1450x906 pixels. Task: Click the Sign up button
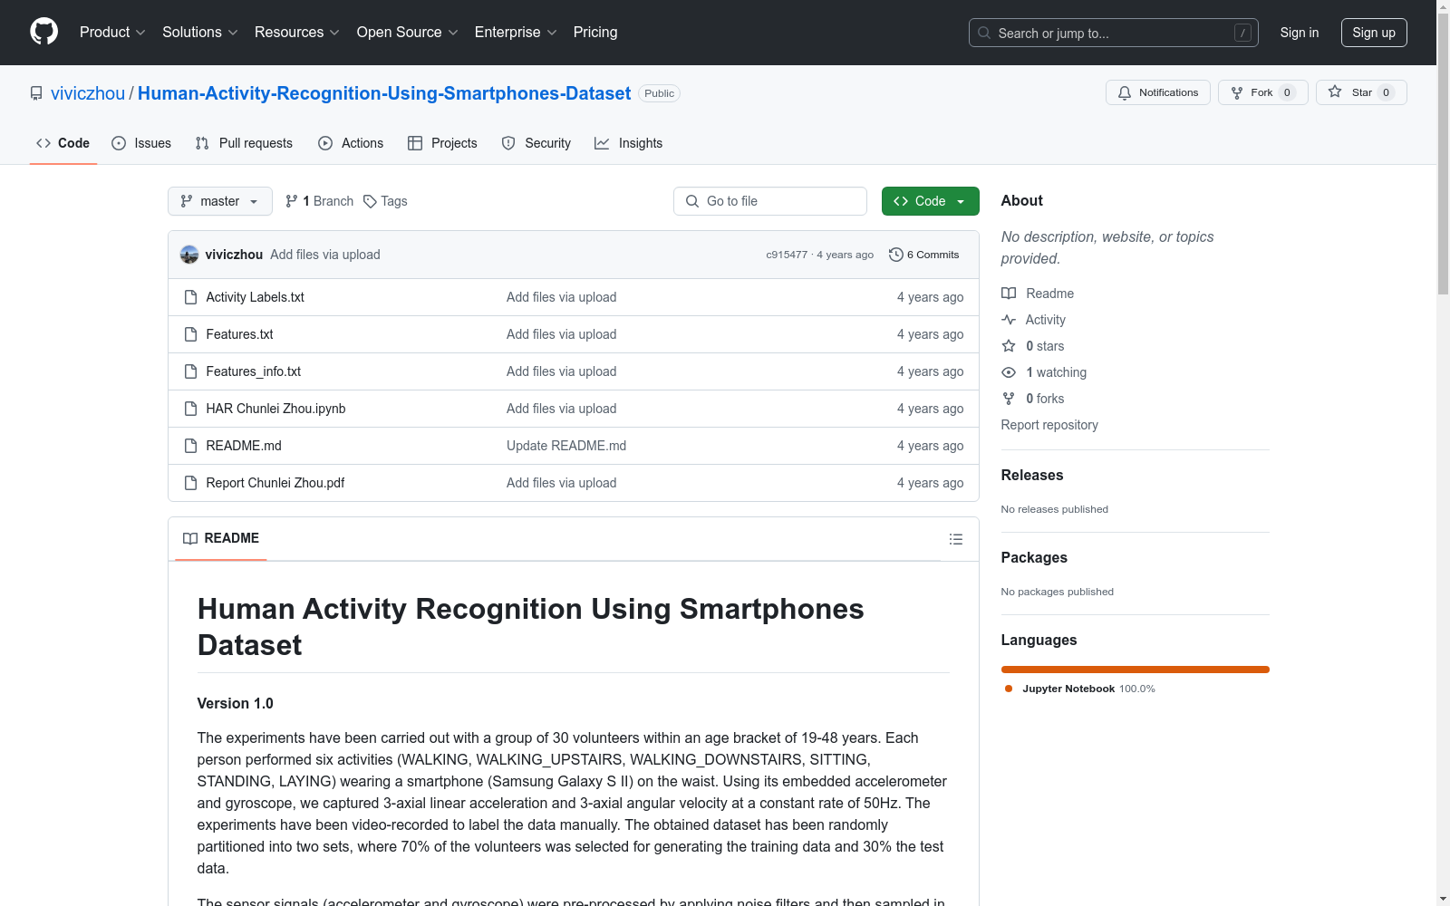pyautogui.click(x=1374, y=33)
